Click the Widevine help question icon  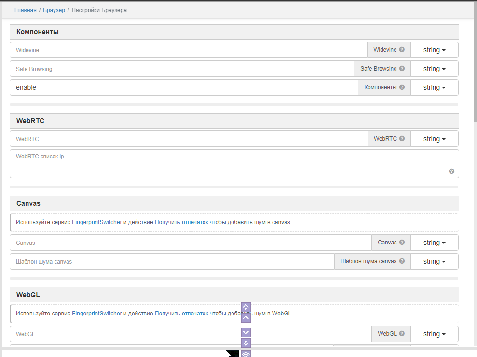[x=402, y=50]
